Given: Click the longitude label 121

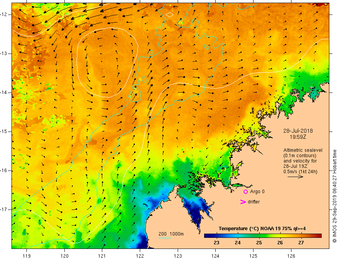Looking at the screenshot, I should pyautogui.click(x=102, y=256).
